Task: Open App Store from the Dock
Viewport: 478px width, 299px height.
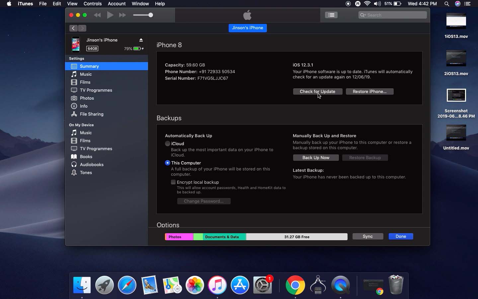Action: point(240,285)
